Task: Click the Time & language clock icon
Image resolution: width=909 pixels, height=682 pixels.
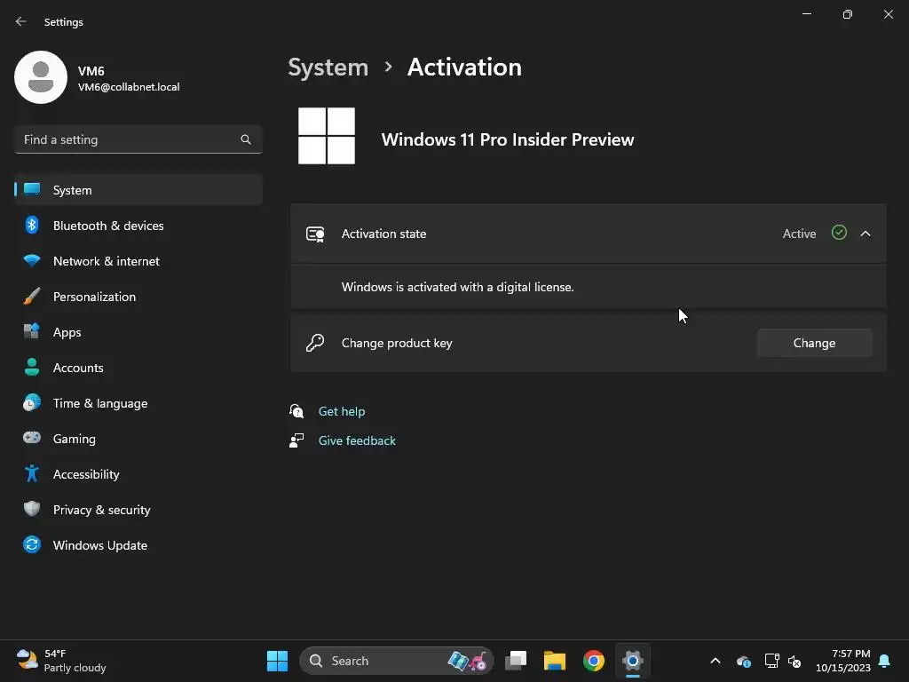Action: (32, 402)
